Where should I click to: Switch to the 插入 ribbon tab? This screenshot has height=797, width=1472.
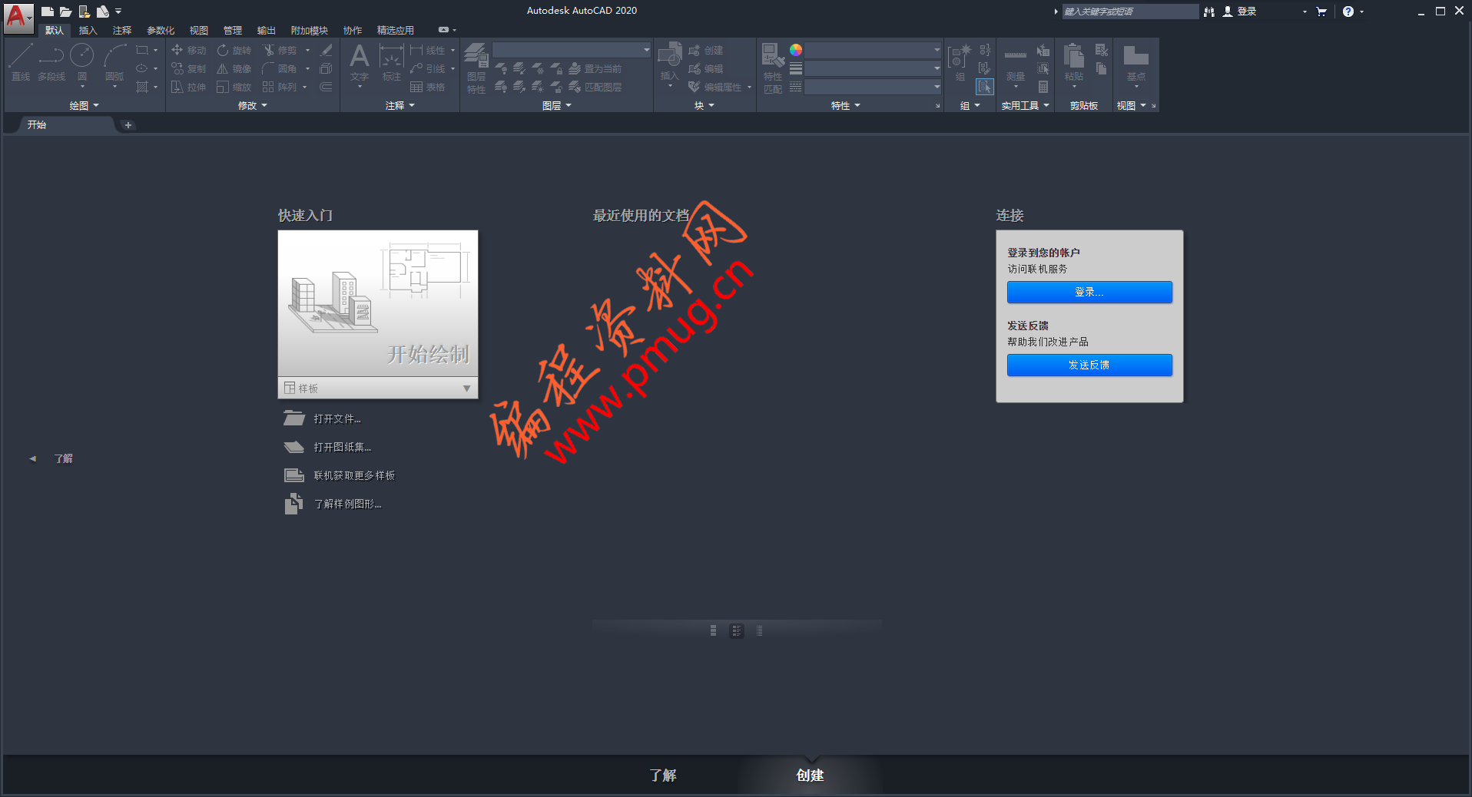(x=88, y=30)
